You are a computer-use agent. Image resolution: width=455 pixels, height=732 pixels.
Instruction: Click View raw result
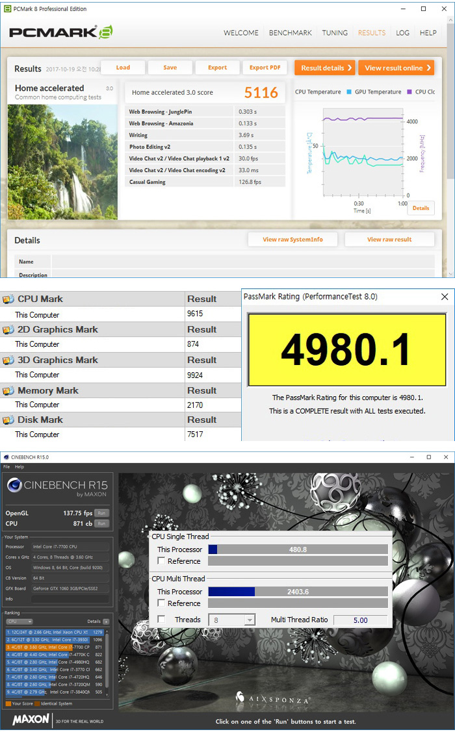pos(389,240)
